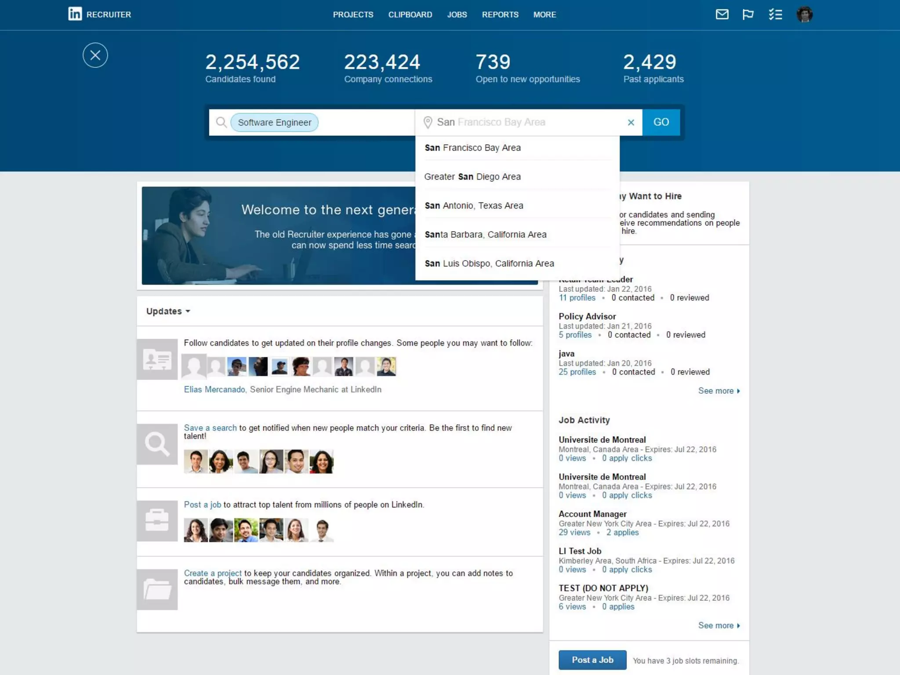Open the flag notifications icon
Viewport: 900px width, 675px height.
(748, 15)
